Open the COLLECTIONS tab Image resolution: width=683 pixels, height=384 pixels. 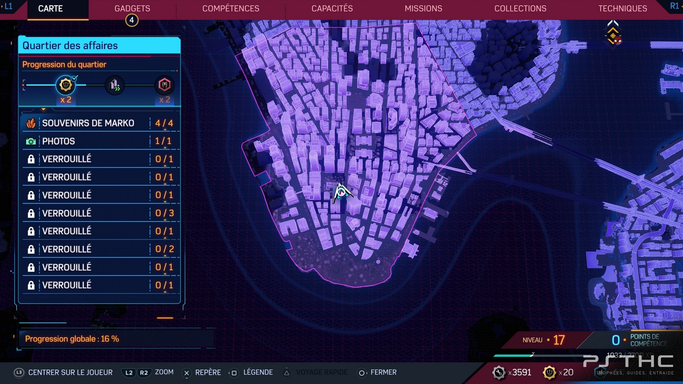tap(520, 9)
